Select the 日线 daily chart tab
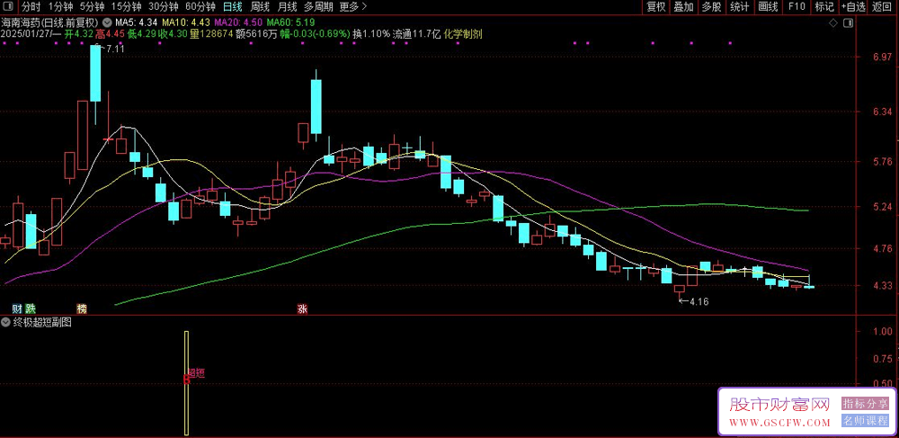The width and height of the screenshot is (899, 438). click(x=232, y=7)
